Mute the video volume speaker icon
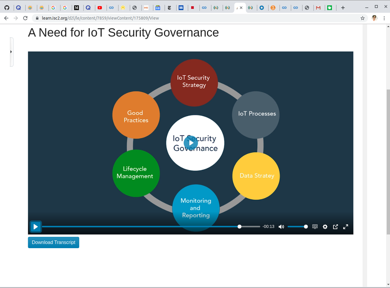 tap(281, 227)
